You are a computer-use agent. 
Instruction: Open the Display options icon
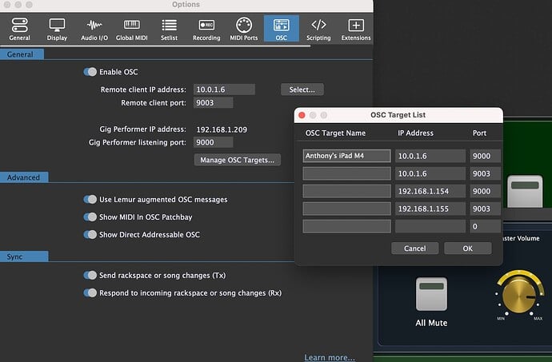57,25
